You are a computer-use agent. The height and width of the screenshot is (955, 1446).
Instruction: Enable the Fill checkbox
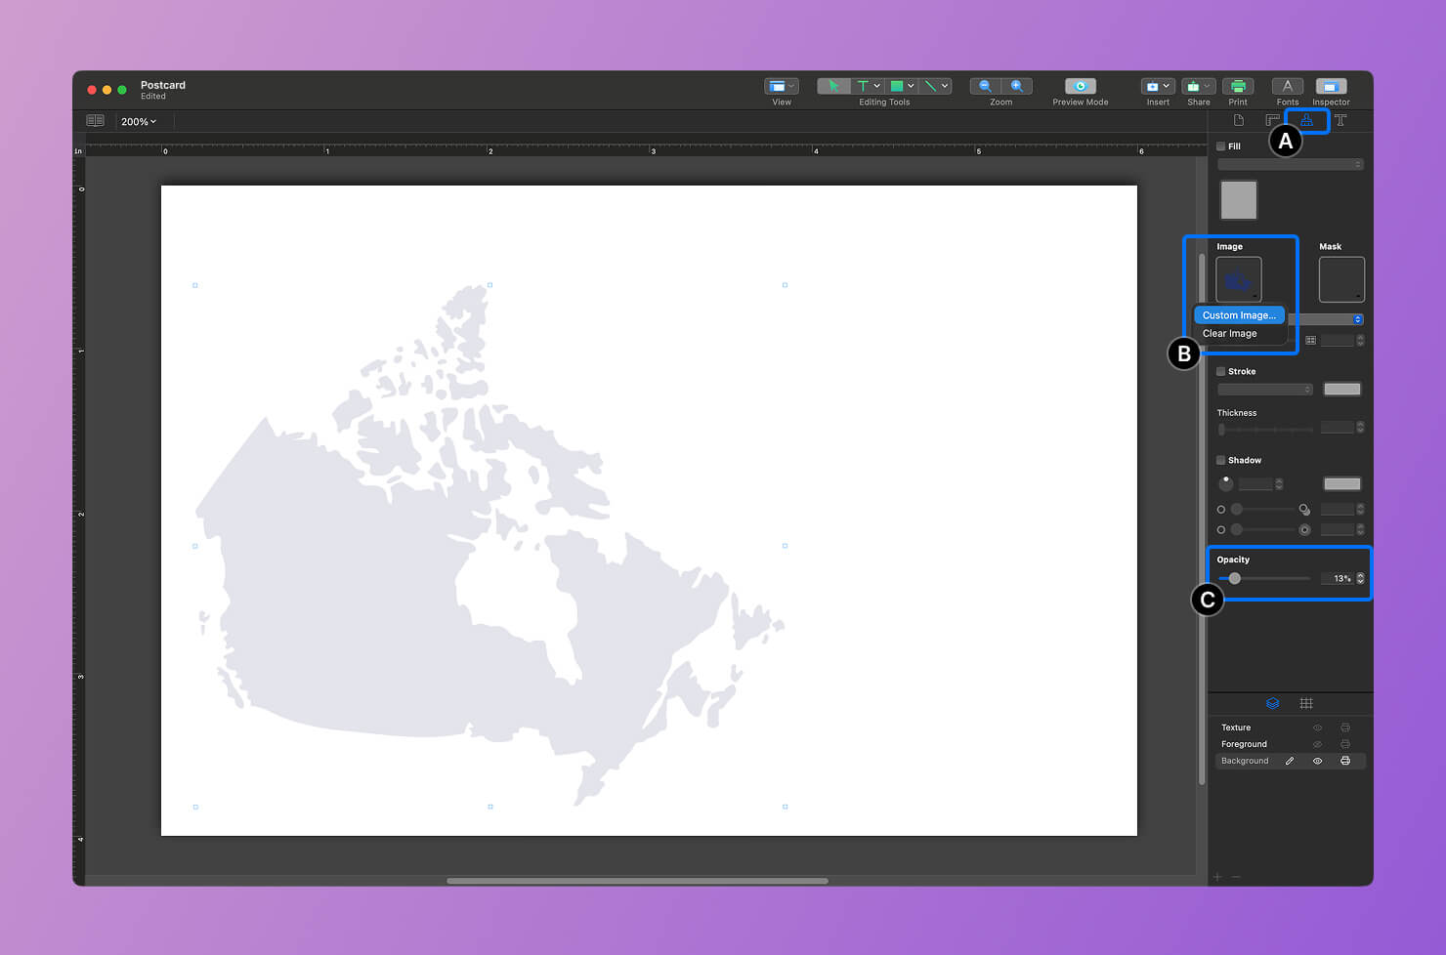click(x=1220, y=145)
